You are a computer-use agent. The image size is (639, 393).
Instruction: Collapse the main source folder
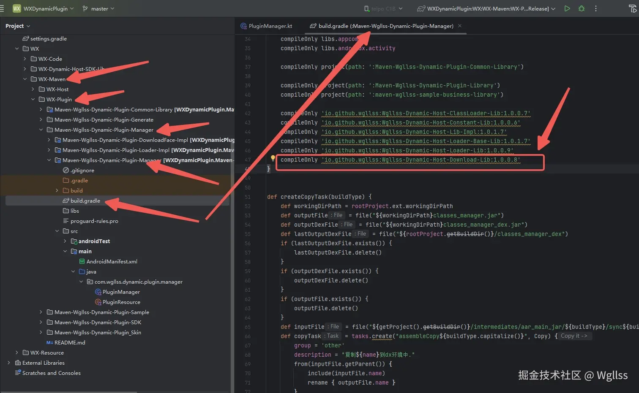[65, 252]
